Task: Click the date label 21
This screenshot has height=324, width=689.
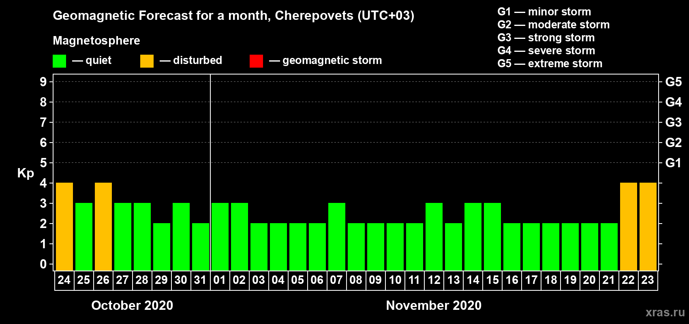Action: 609,280
